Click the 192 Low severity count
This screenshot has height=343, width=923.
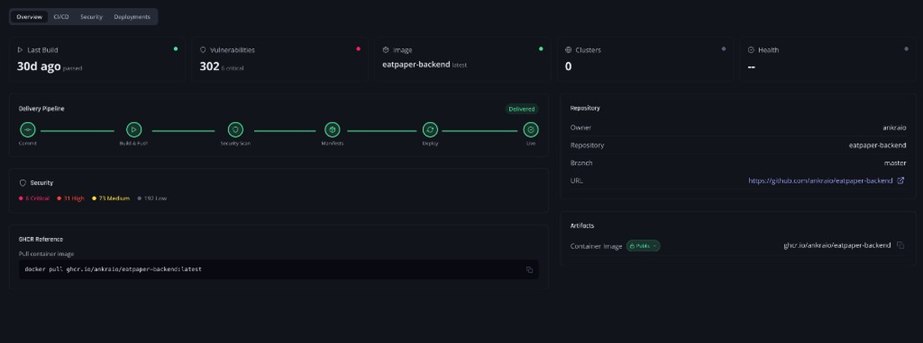pyautogui.click(x=152, y=198)
